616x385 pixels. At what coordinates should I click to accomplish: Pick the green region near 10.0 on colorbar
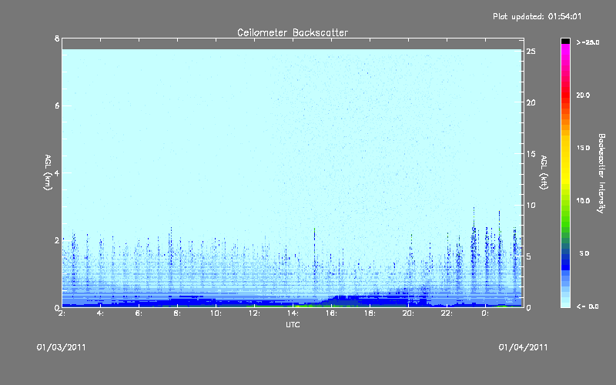(x=565, y=201)
